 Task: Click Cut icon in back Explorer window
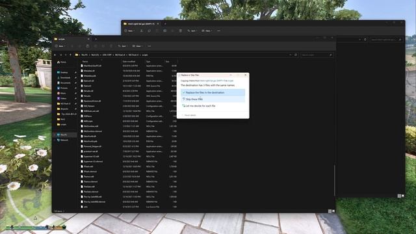(x=142, y=31)
